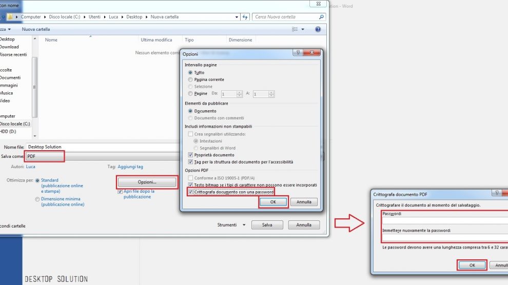This screenshot has height=285, width=508.
Task: Click the sidebar scrollbar down arrow
Action: [x=35, y=136]
